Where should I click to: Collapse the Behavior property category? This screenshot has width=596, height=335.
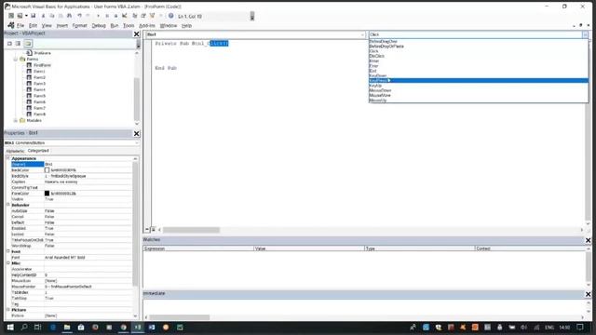click(x=7, y=205)
